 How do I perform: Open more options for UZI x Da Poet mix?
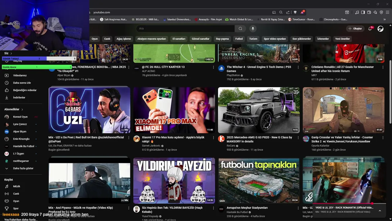point(129,138)
